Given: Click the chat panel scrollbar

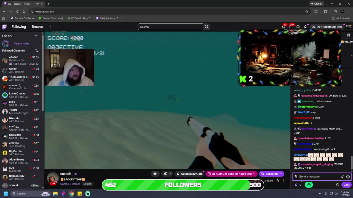Looking at the screenshot, I should point(351,162).
